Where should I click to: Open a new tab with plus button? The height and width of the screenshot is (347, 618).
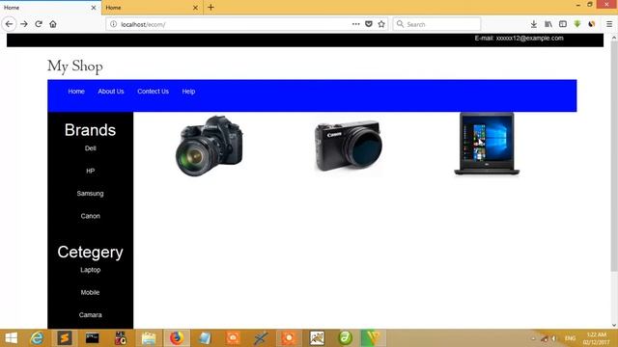(x=211, y=7)
